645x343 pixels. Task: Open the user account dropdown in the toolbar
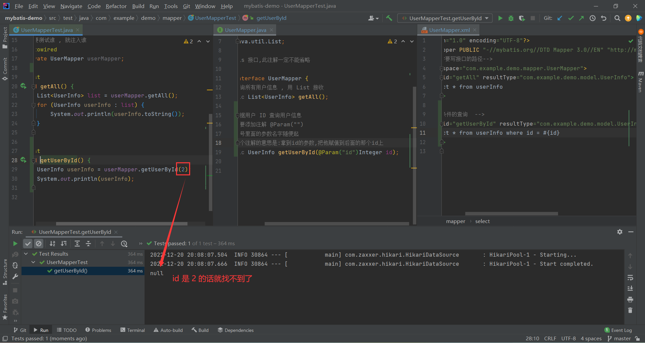click(373, 18)
